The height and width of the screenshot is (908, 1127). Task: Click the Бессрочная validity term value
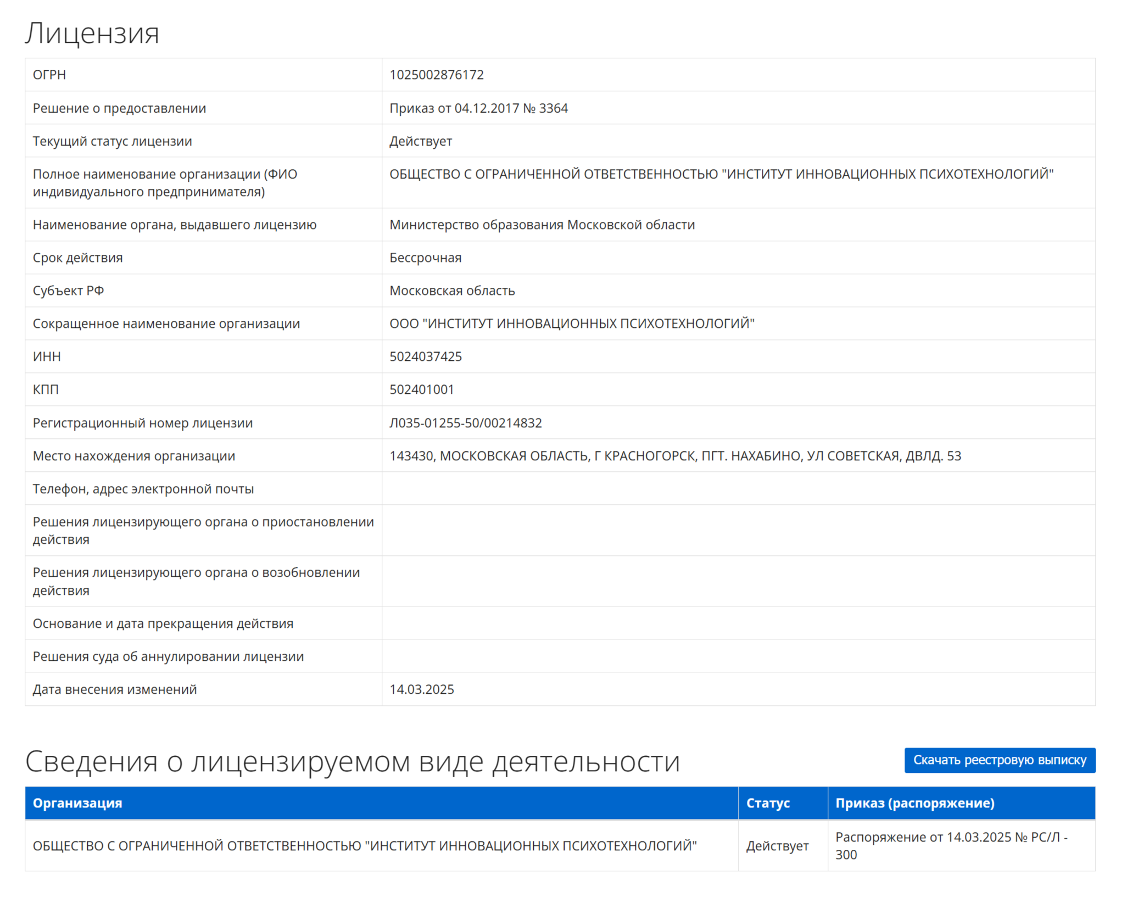pos(425,258)
